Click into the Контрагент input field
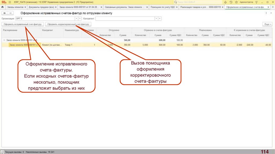This screenshot has width=275, height=154. click(x=125, y=19)
